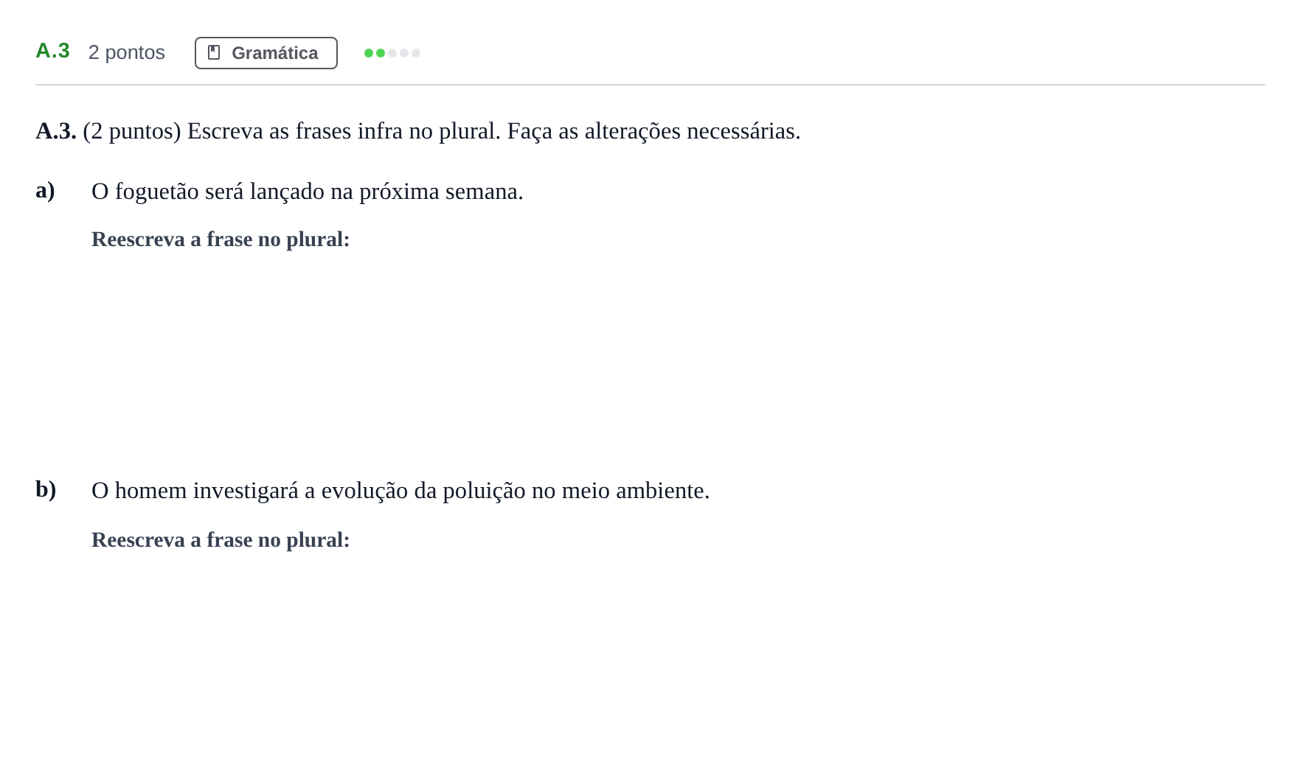This screenshot has height=784, width=1301.
Task: Click the '(2 puntos)' text in the instructions
Action: click(x=132, y=131)
